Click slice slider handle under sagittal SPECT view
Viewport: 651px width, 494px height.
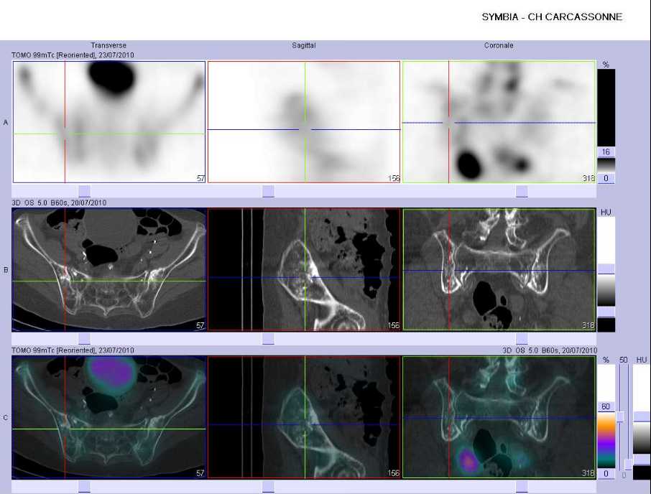point(268,191)
